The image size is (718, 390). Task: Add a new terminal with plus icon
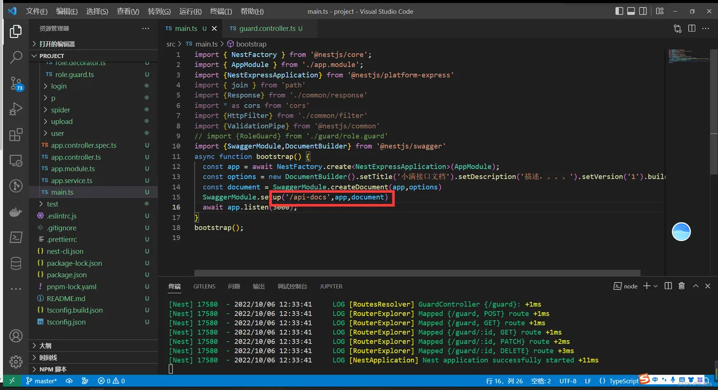[x=647, y=286]
